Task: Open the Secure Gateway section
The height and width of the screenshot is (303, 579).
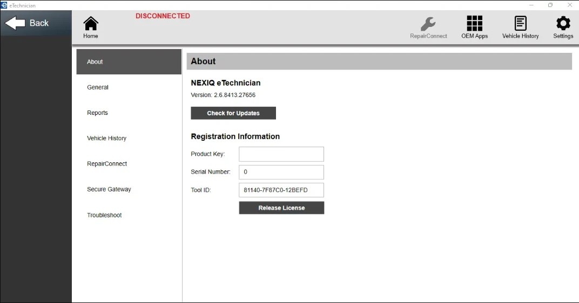Action: [x=109, y=189]
